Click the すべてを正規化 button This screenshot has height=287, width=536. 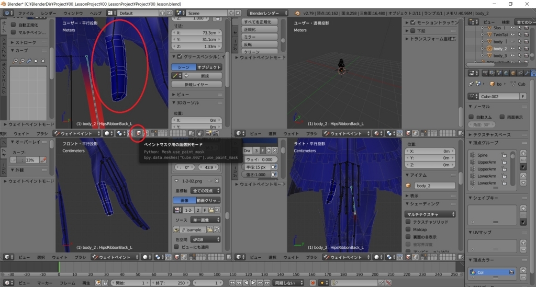pos(260,22)
